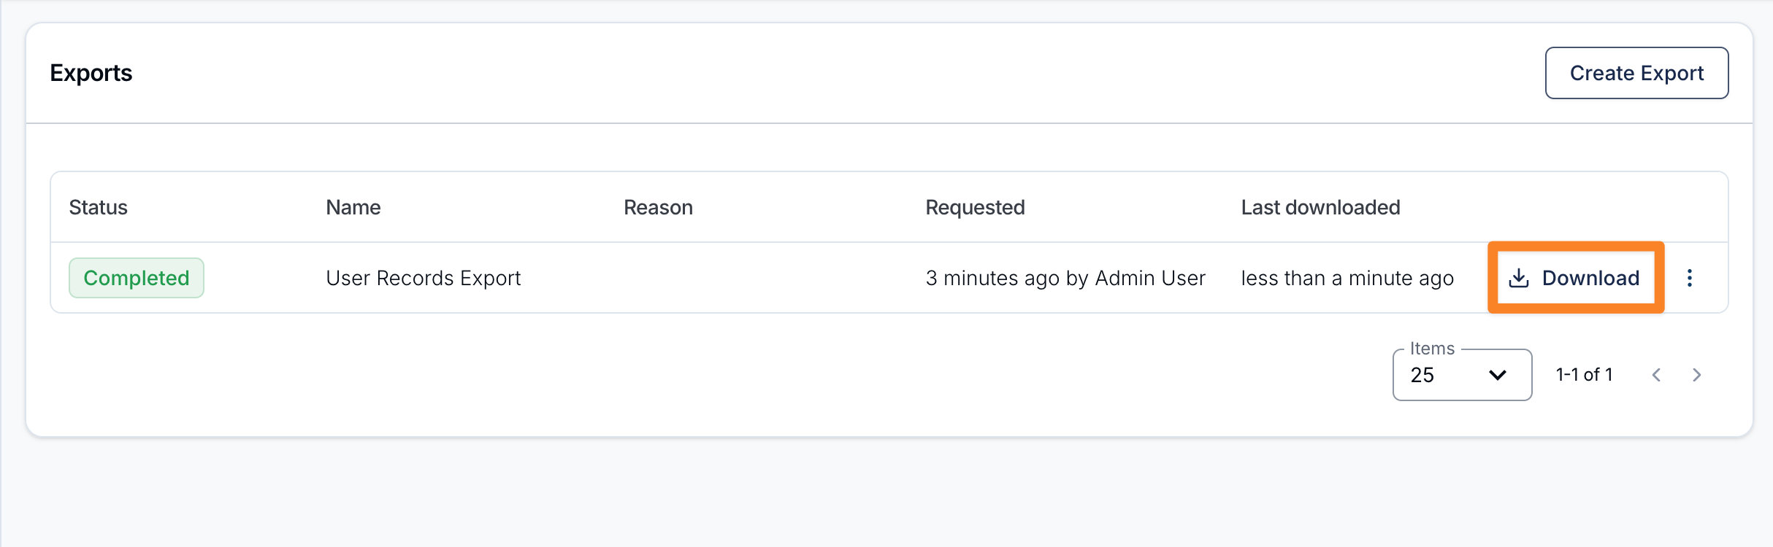
Task: Go to the next page arrow
Action: click(1697, 375)
